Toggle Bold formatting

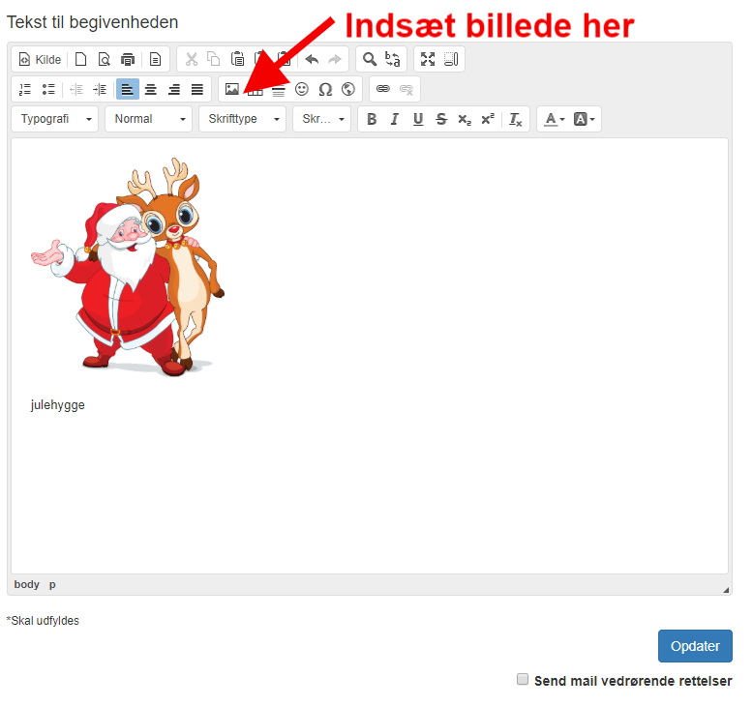(372, 119)
